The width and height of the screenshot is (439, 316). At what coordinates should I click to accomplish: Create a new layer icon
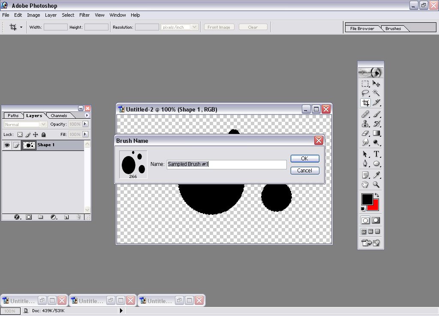pos(66,217)
